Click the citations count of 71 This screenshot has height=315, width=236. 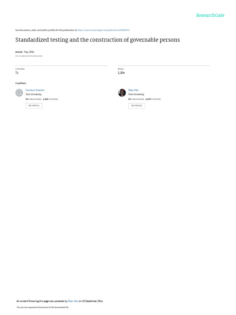click(x=17, y=73)
